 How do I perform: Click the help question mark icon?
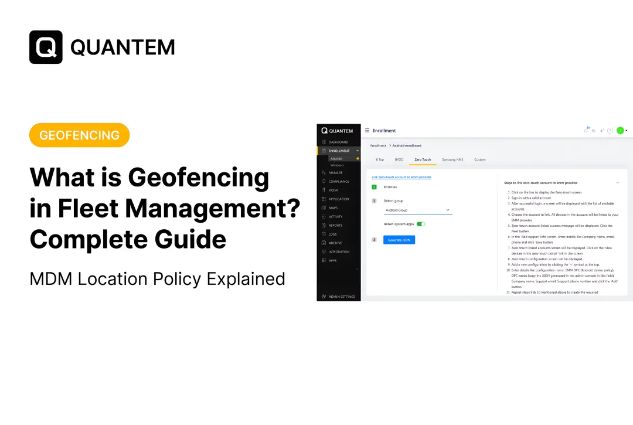[x=610, y=130]
